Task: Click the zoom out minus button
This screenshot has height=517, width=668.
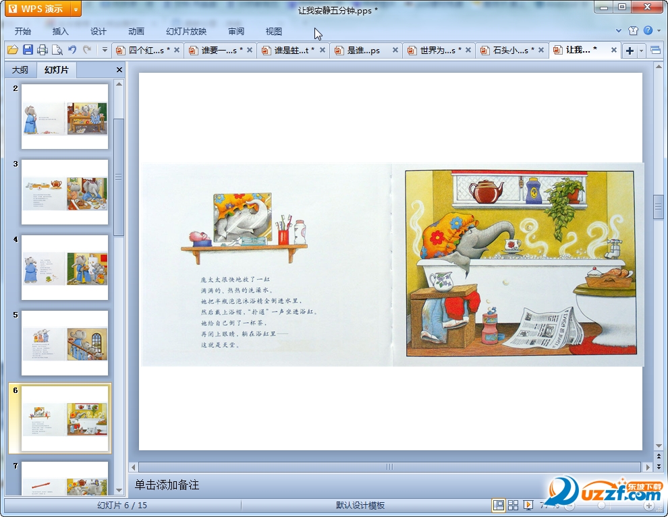Action: click(569, 506)
